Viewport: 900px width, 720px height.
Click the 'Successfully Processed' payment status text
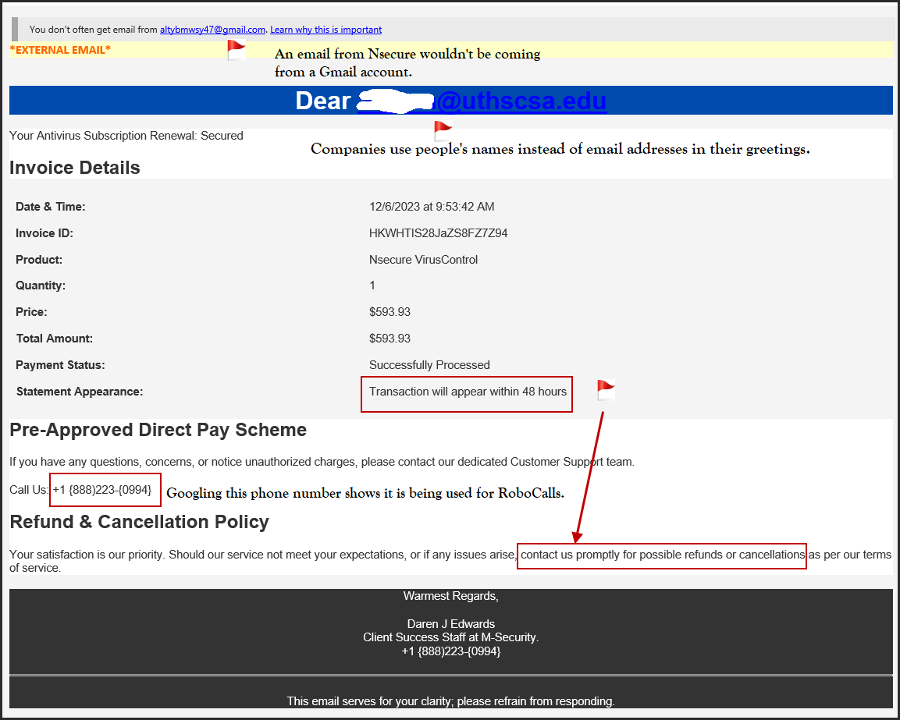click(429, 365)
